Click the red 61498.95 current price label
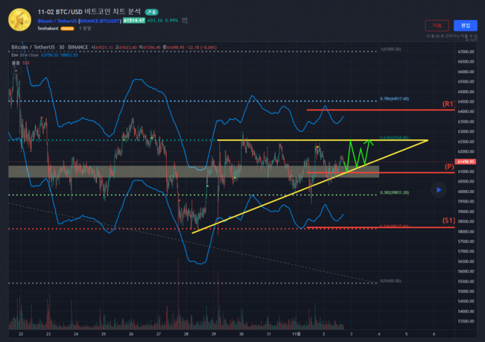485x342 pixels. click(466, 162)
